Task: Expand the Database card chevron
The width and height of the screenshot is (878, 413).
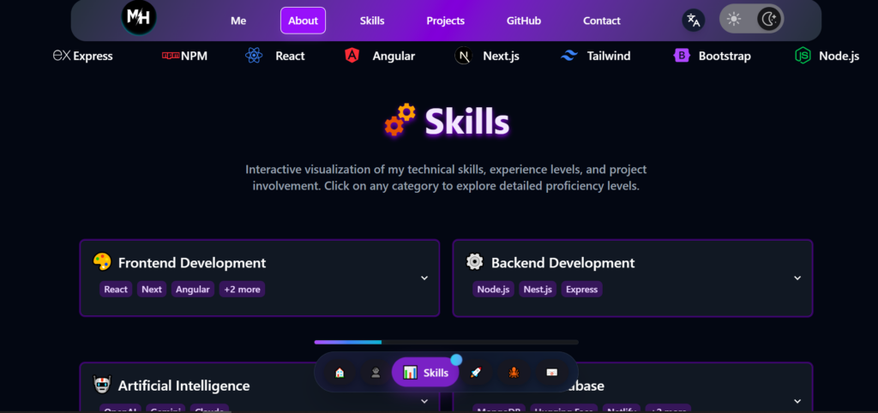Action: pos(797,401)
